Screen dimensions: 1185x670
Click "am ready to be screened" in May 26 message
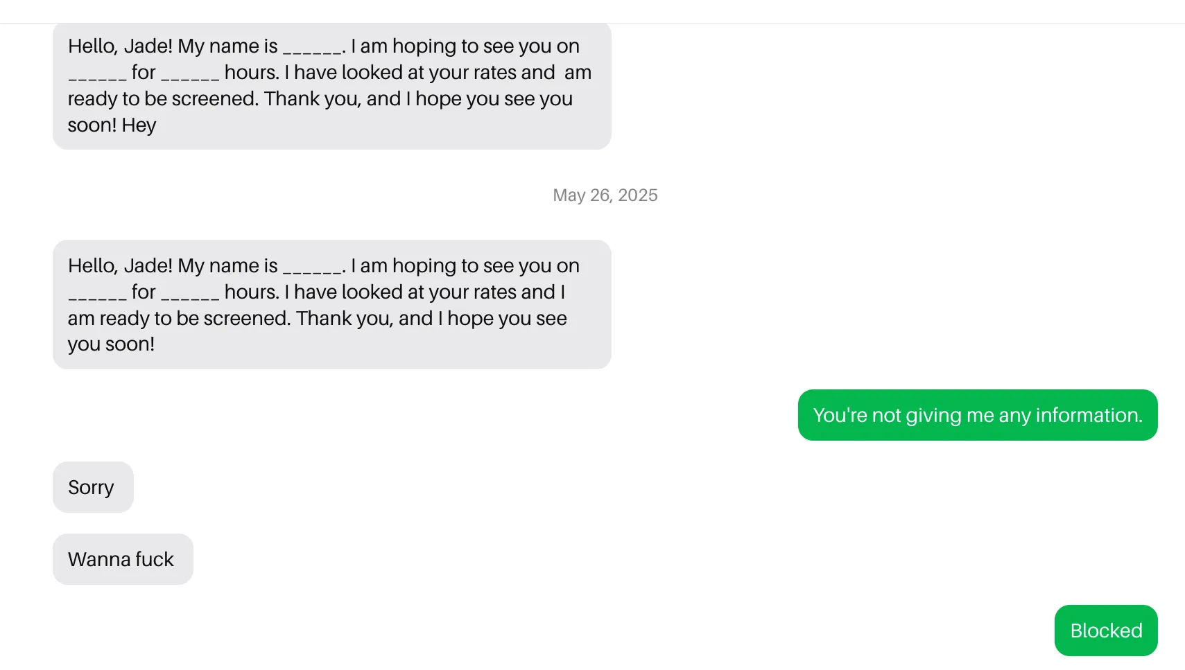click(x=179, y=319)
